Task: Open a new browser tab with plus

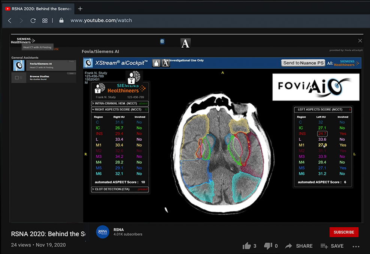Action: pos(80,9)
